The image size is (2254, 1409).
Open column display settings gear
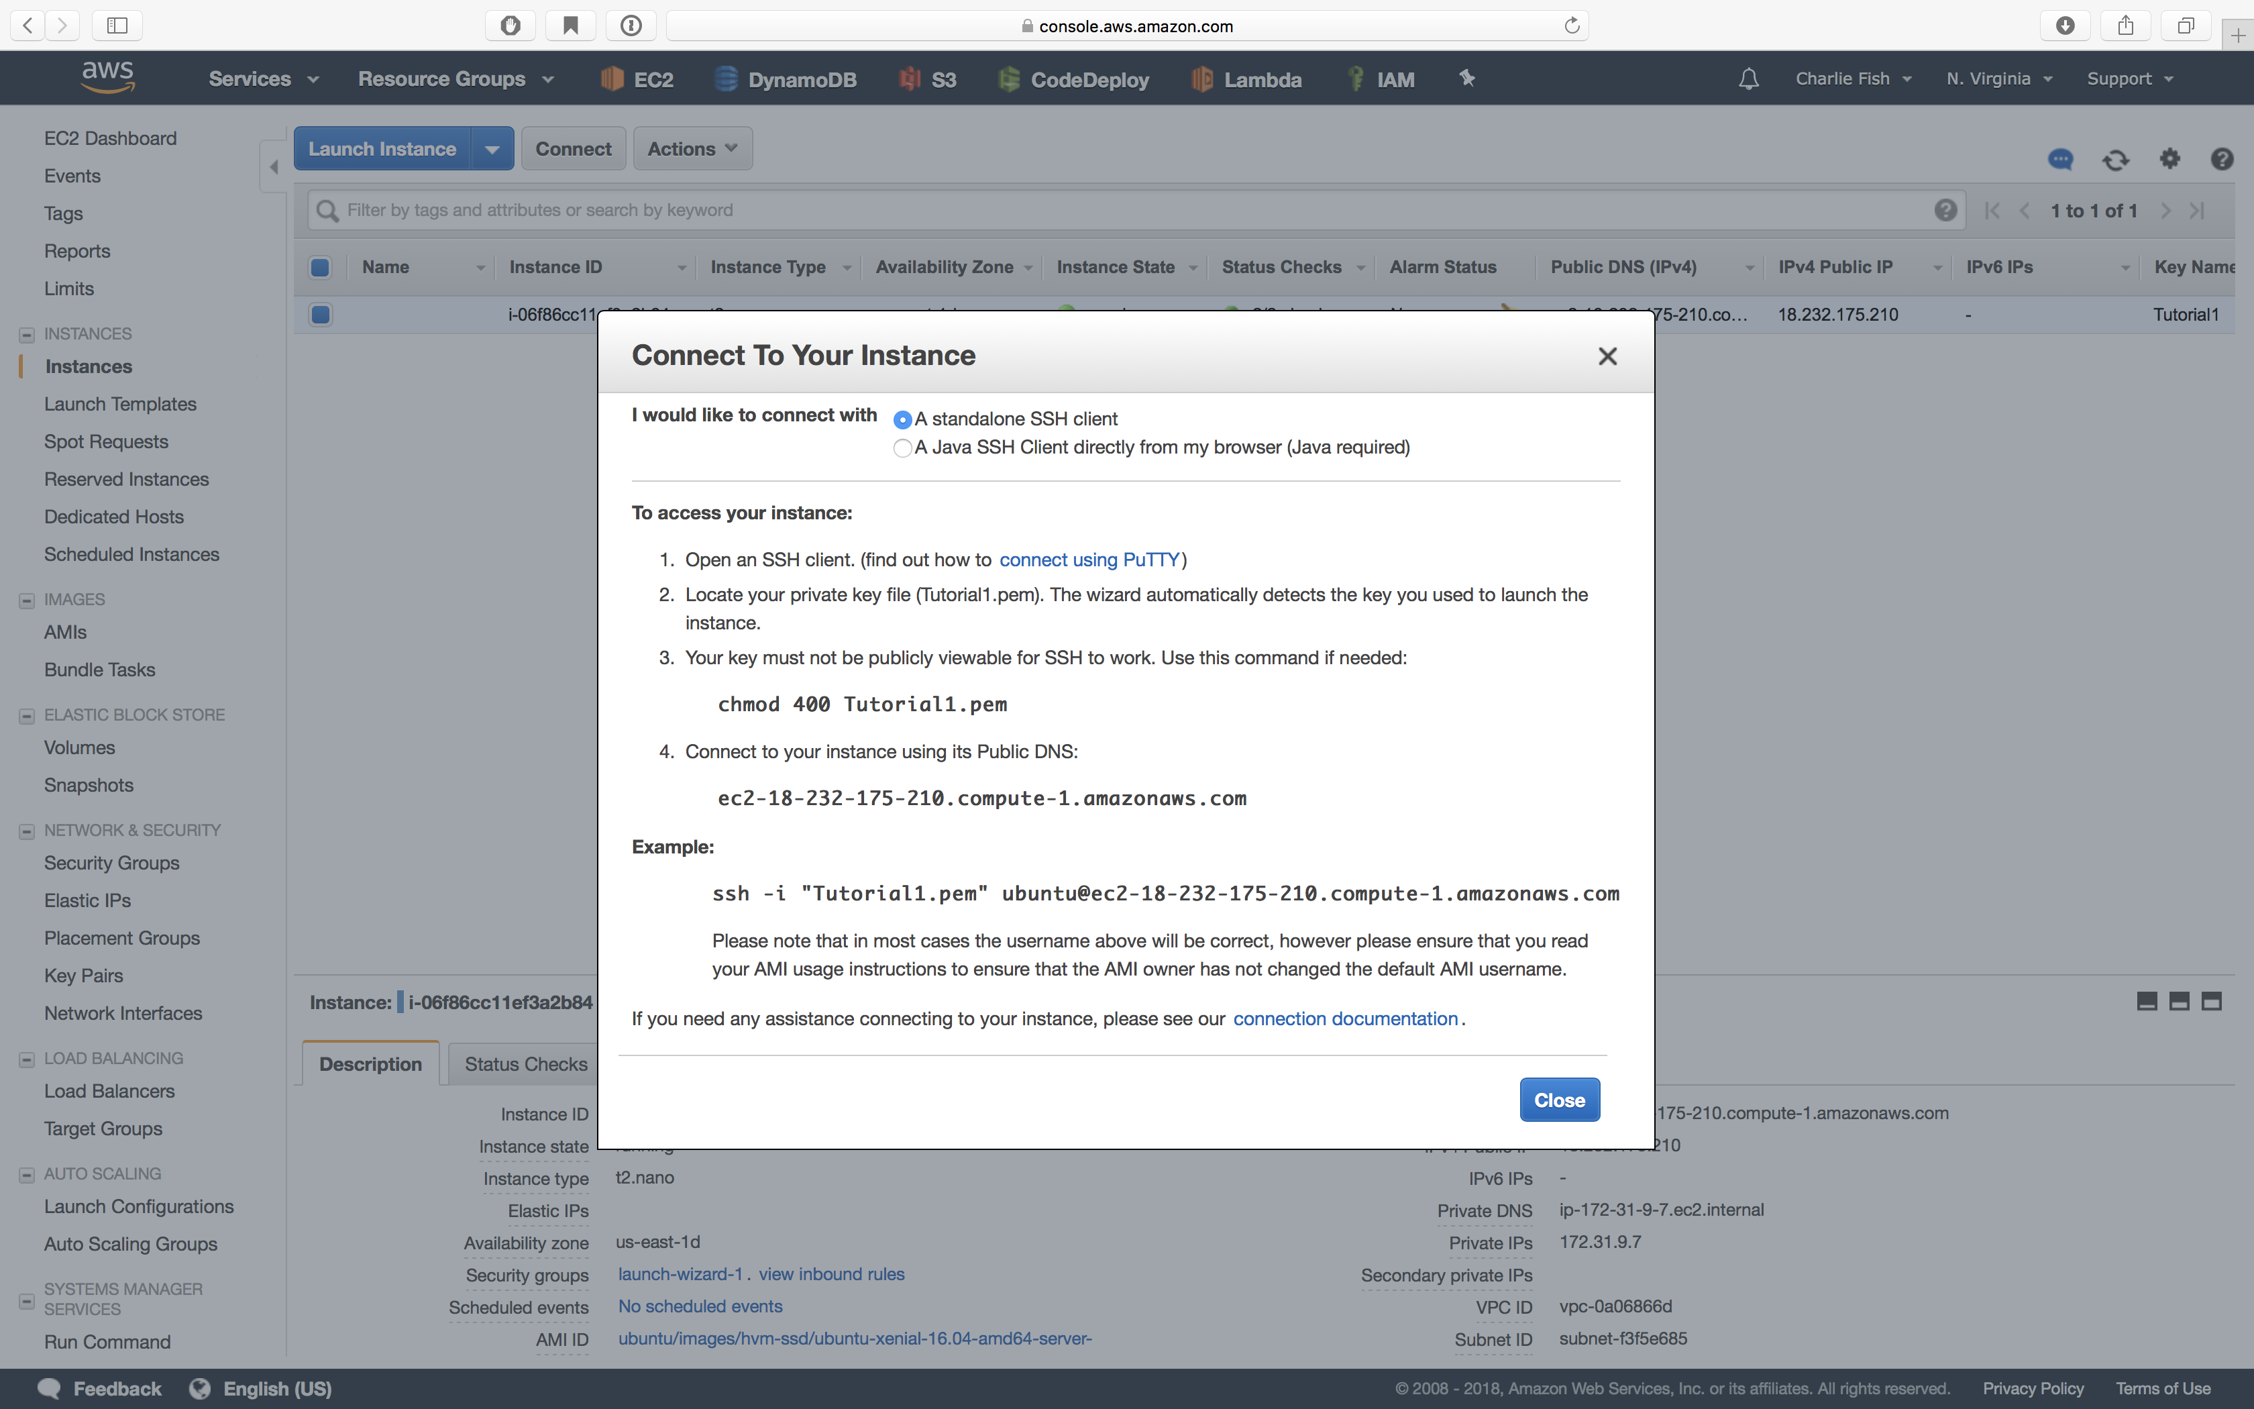click(x=2169, y=160)
